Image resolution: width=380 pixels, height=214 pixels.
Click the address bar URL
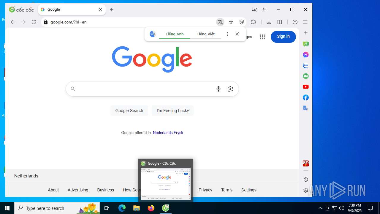tap(68, 22)
